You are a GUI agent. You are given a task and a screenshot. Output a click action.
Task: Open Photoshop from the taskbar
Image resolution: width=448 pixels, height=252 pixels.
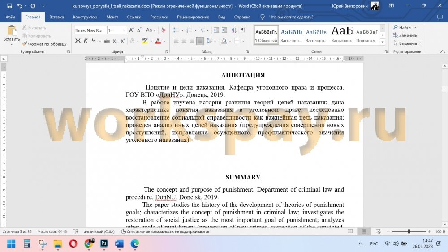tap(104, 244)
